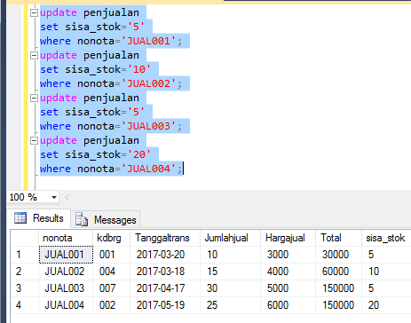The height and width of the screenshot is (323, 411).
Task: Click the JUAL002 cell
Action: [66, 272]
